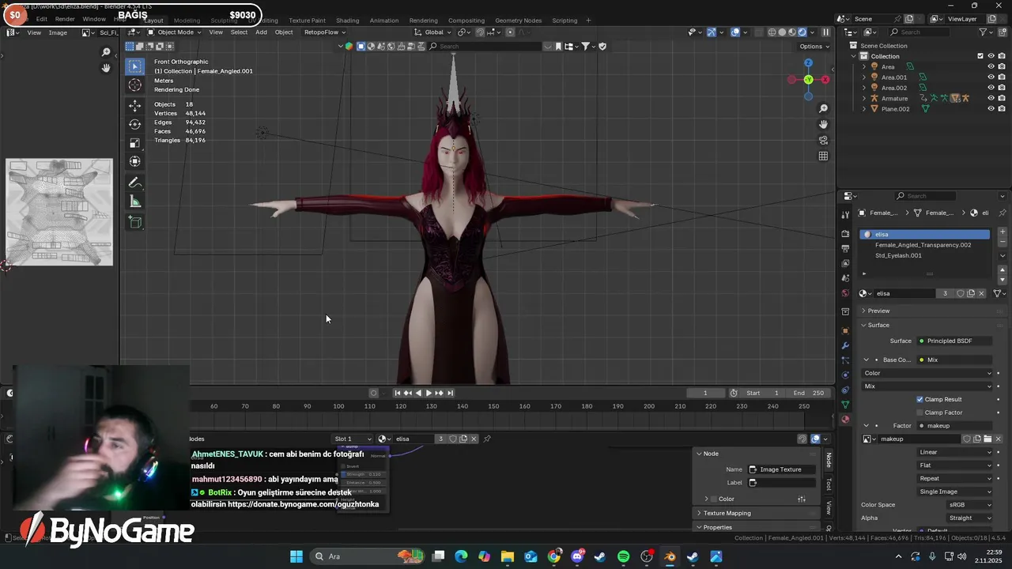The width and height of the screenshot is (1012, 569).
Task: Open image file for makeup texture
Action: (987, 439)
